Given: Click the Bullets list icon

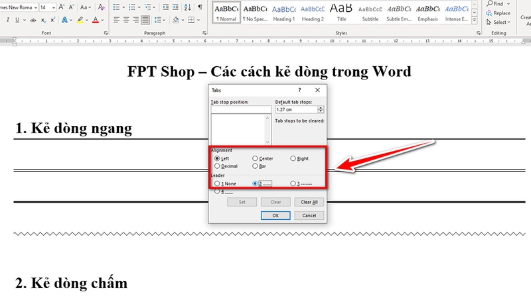Looking at the screenshot, I should pyautogui.click(x=116, y=7).
